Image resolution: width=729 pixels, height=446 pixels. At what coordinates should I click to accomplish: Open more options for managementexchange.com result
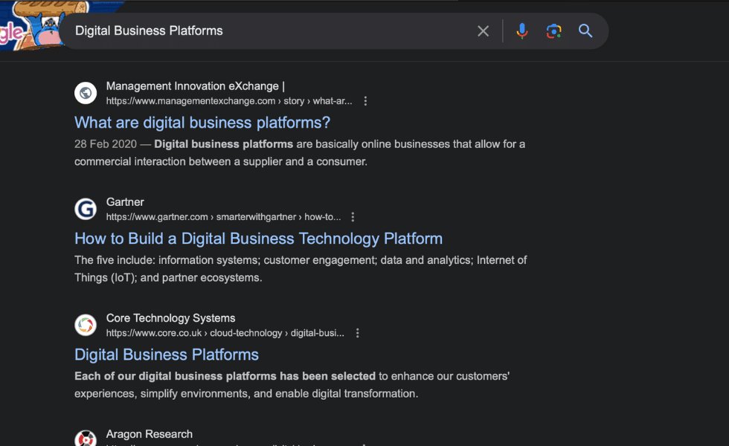(x=365, y=101)
